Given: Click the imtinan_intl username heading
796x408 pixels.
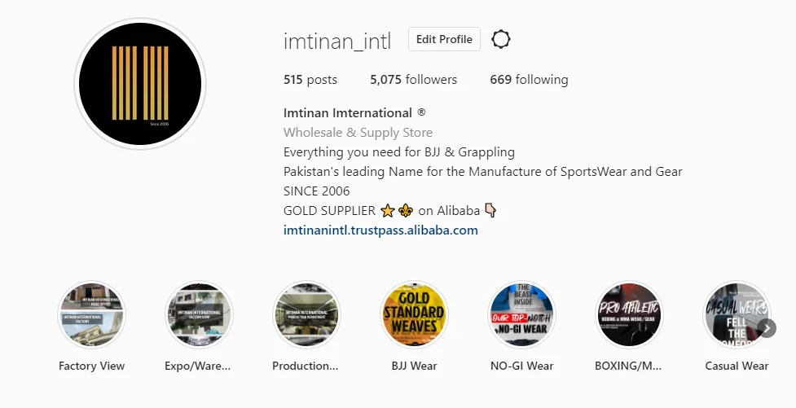Looking at the screenshot, I should click(337, 41).
